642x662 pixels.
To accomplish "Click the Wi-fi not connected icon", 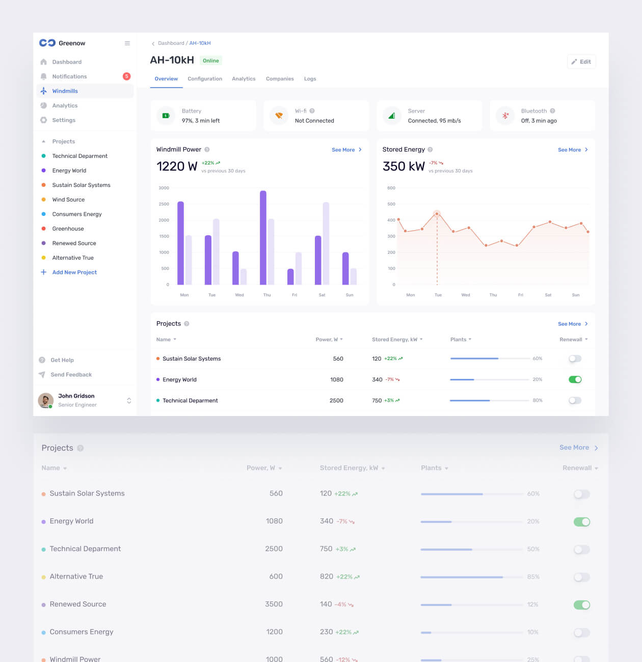I will point(279,116).
